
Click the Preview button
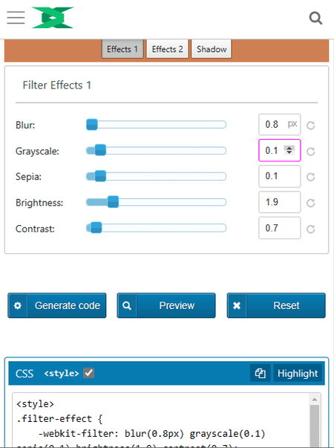(x=166, y=305)
